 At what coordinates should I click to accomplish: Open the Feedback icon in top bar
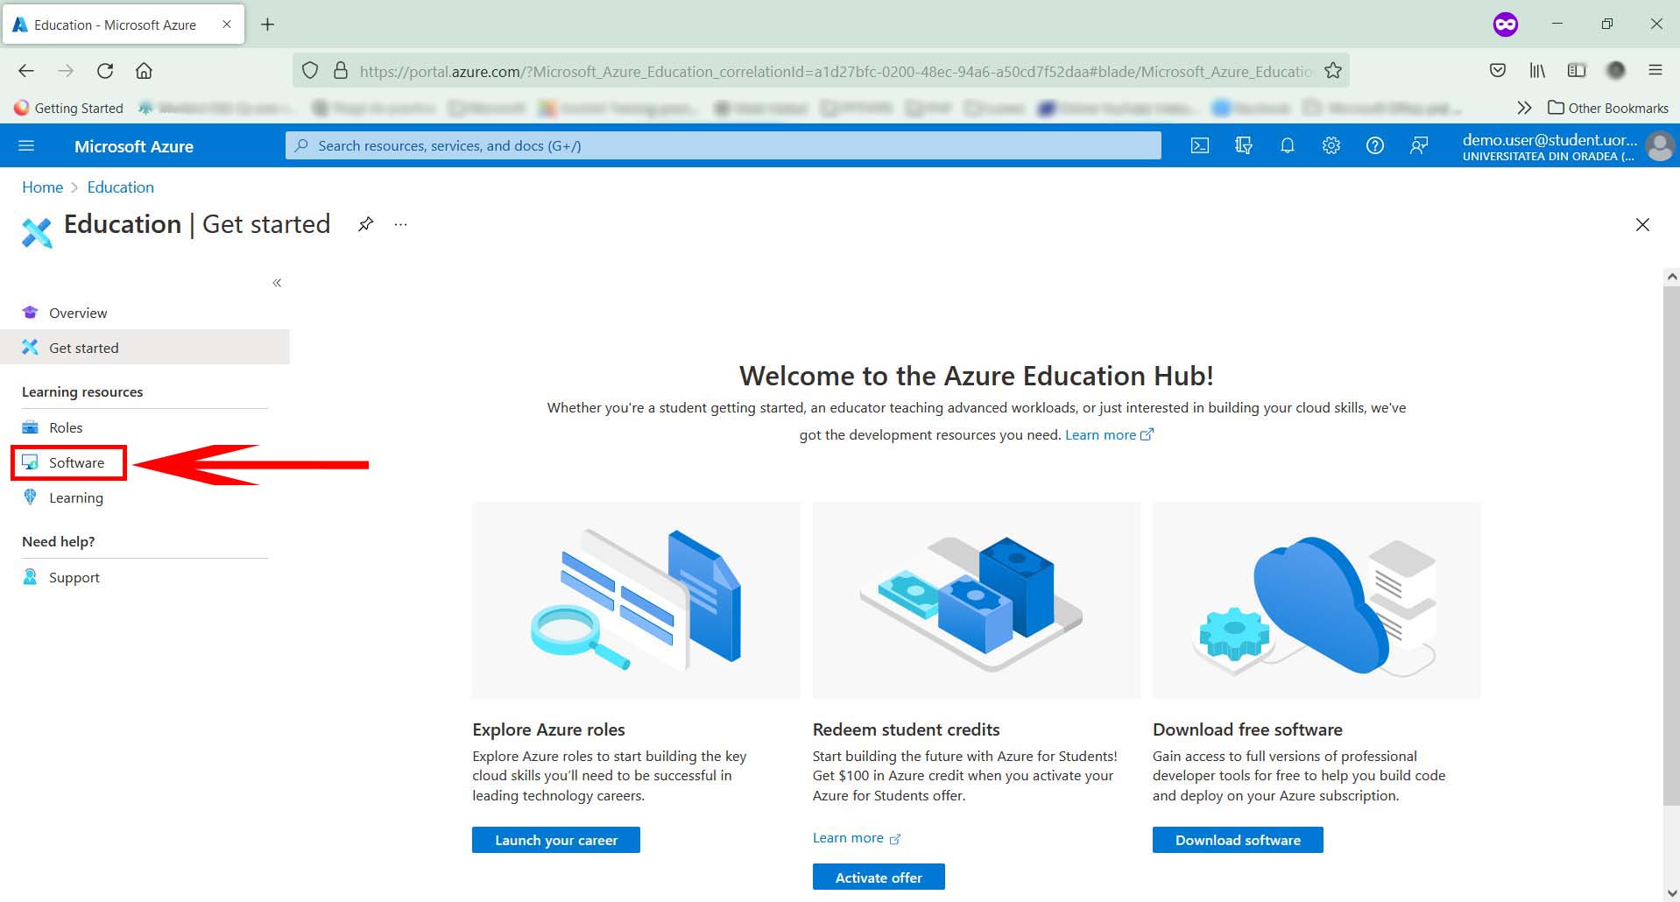(x=1419, y=145)
